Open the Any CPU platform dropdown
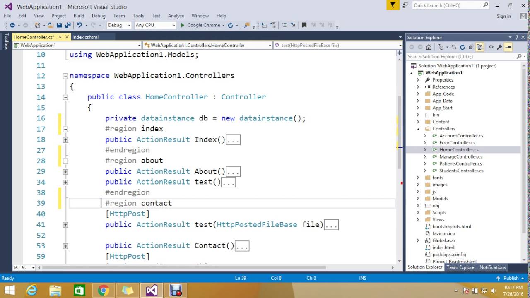This screenshot has height=298, width=530. click(x=155, y=25)
